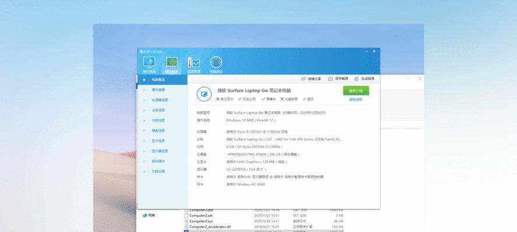Click the 声卡 sound card row value
The width and height of the screenshot is (517, 232).
[275, 177]
